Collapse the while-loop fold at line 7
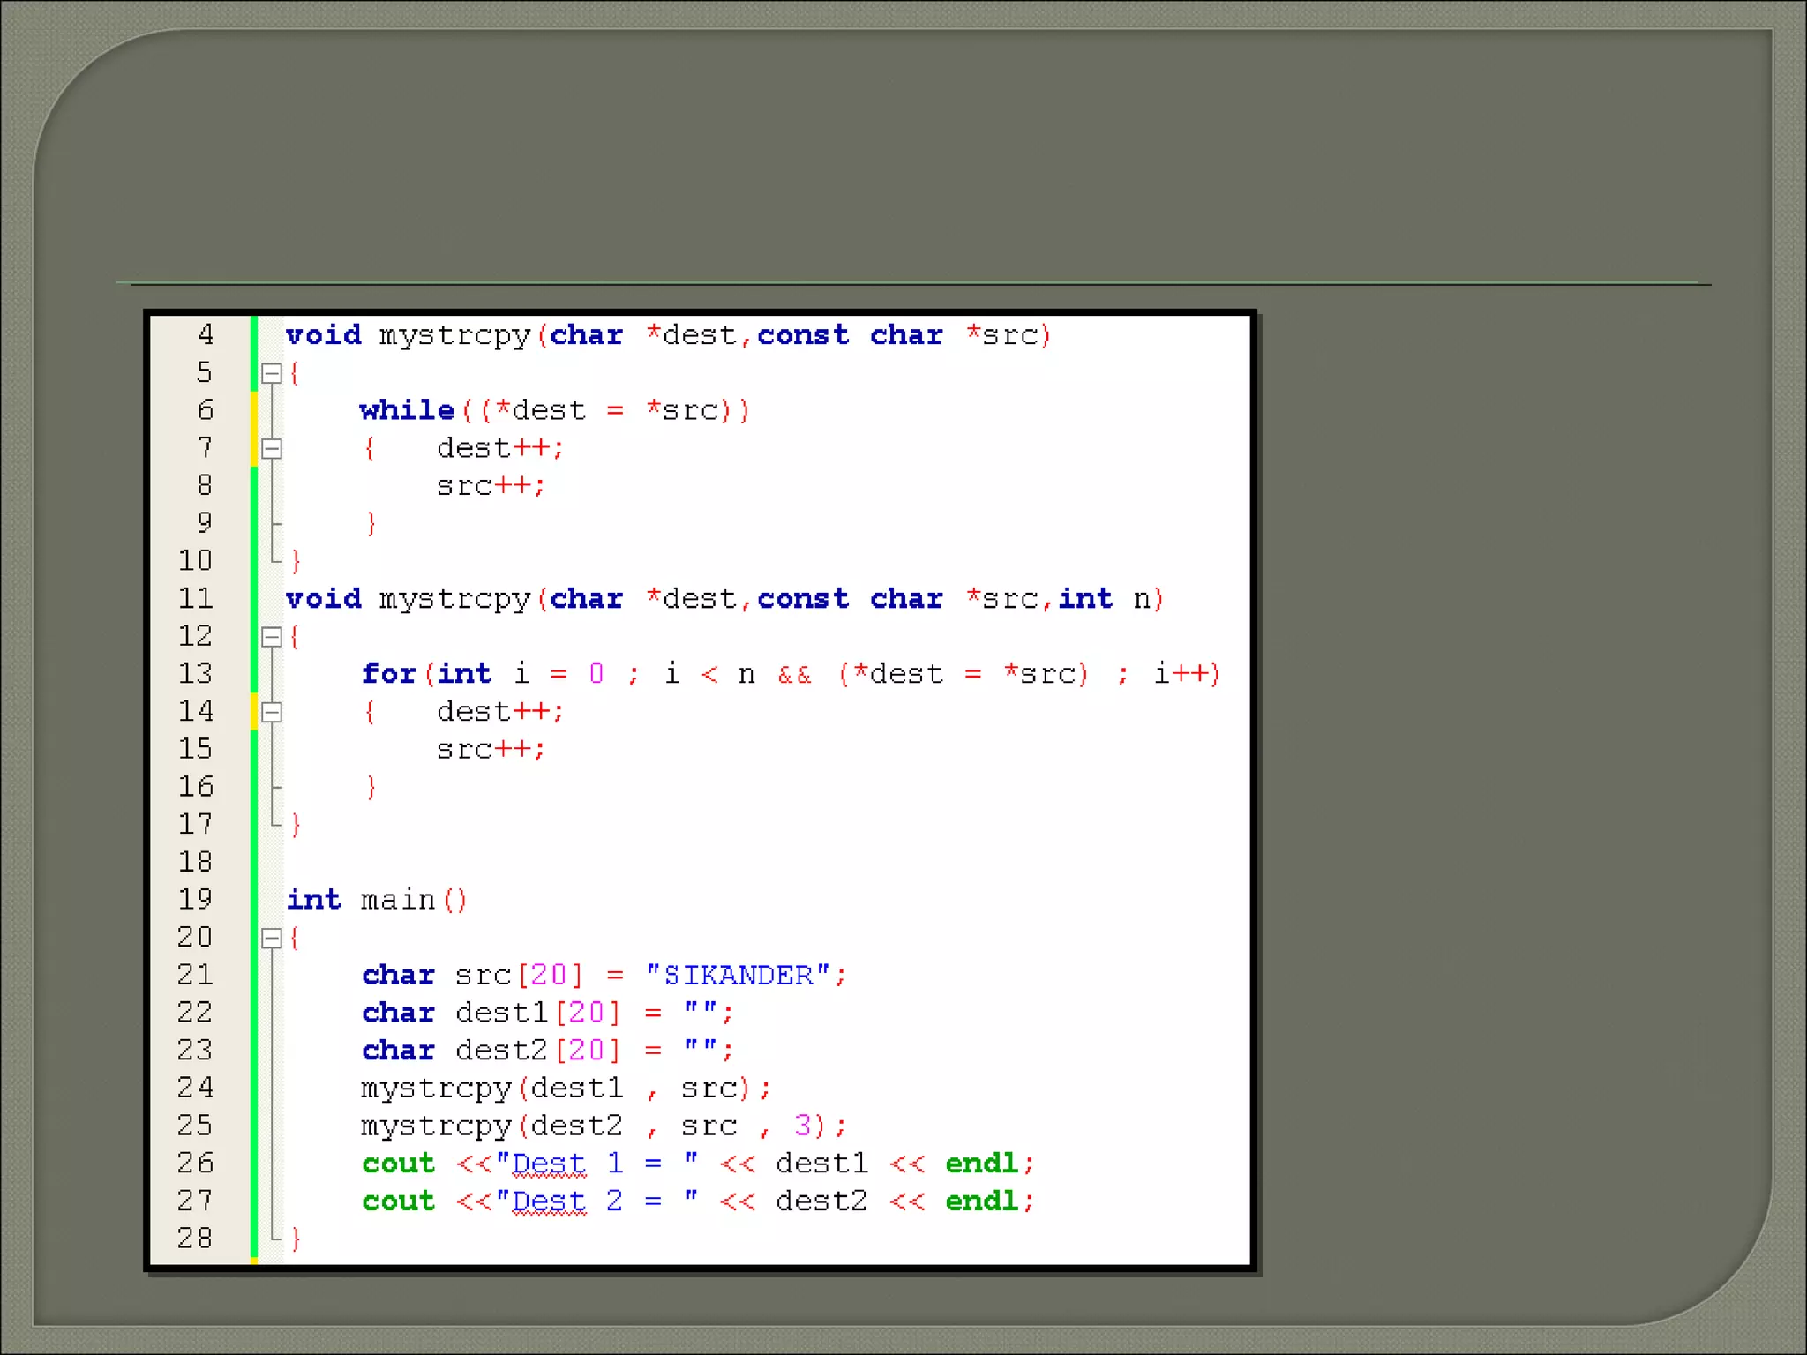 [272, 448]
